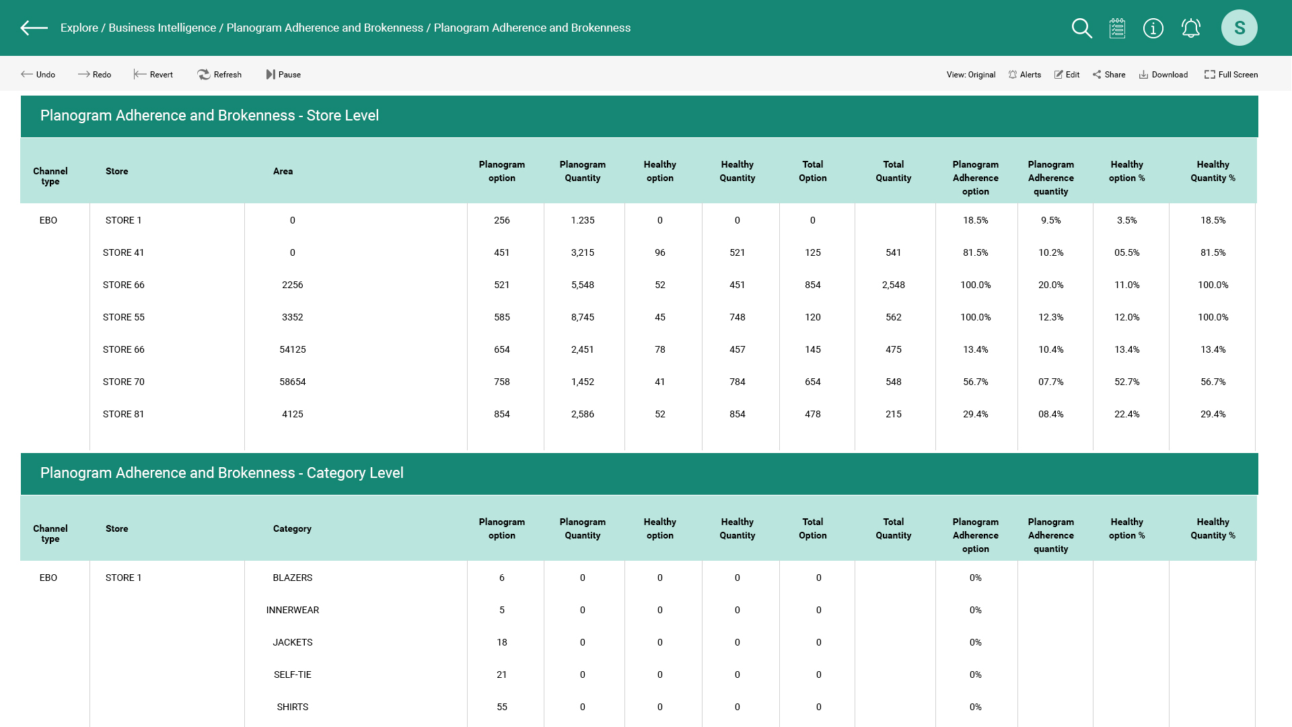Click the Pause playback control button

click(x=283, y=75)
